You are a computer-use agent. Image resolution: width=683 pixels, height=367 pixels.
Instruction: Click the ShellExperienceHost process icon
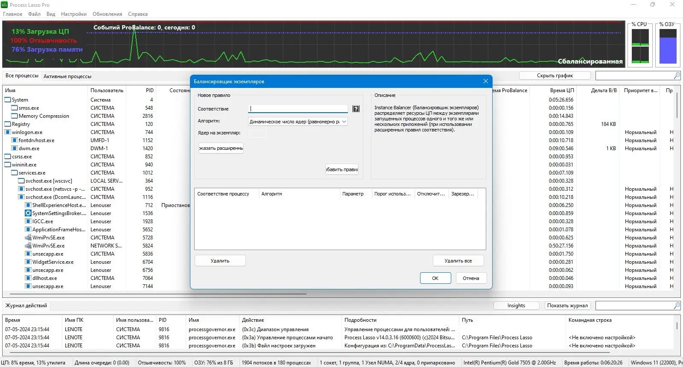click(x=28, y=205)
